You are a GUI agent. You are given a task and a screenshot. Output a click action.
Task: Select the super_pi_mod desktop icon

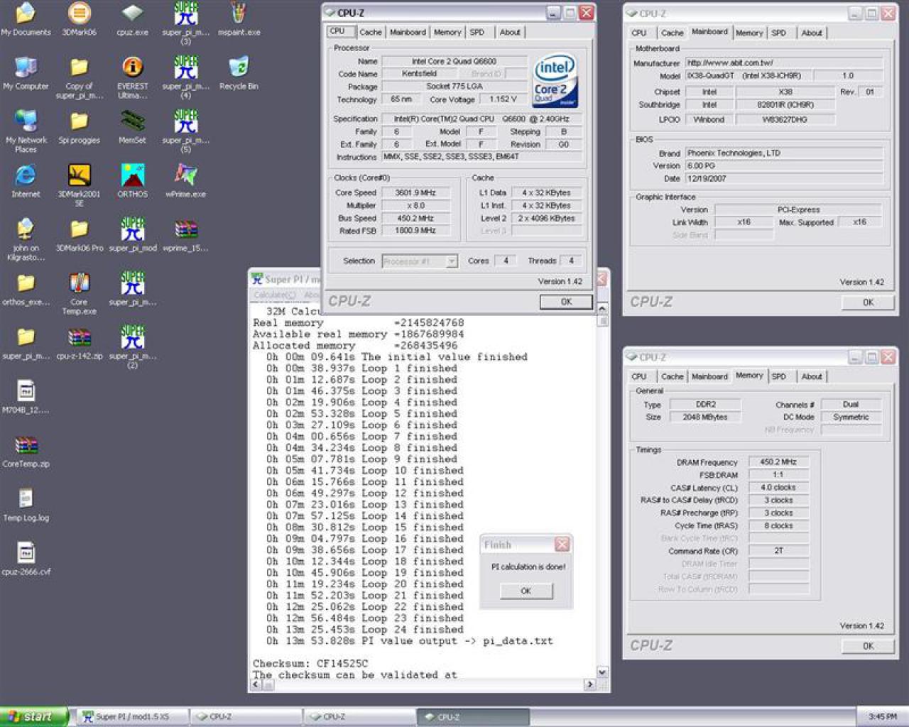tap(132, 234)
